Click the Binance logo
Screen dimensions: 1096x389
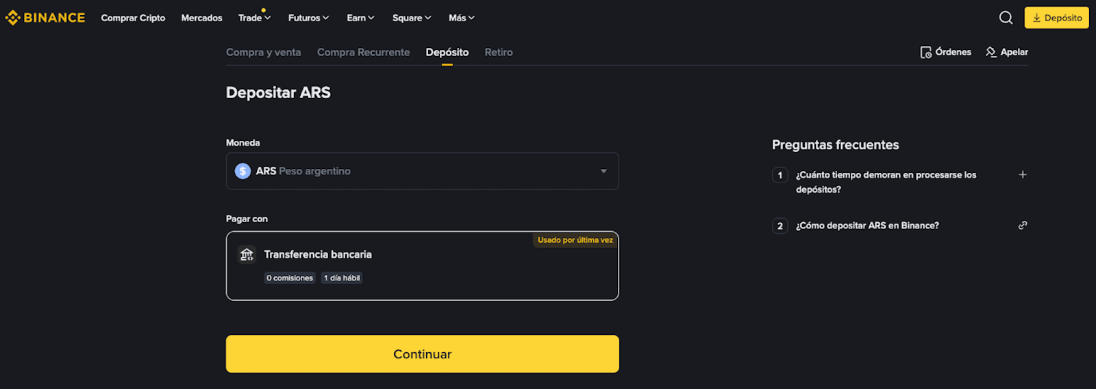[45, 18]
